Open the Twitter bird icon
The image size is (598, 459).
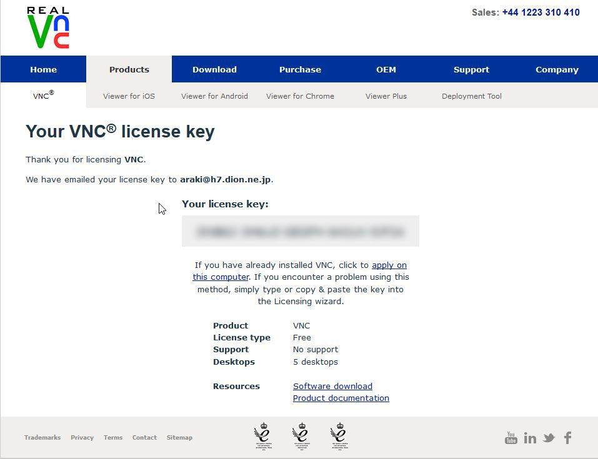(x=549, y=438)
